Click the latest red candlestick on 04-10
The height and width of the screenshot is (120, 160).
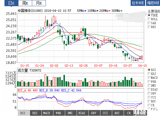click(x=142, y=57)
